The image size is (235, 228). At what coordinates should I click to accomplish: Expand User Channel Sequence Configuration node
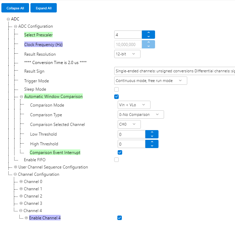click(16, 167)
